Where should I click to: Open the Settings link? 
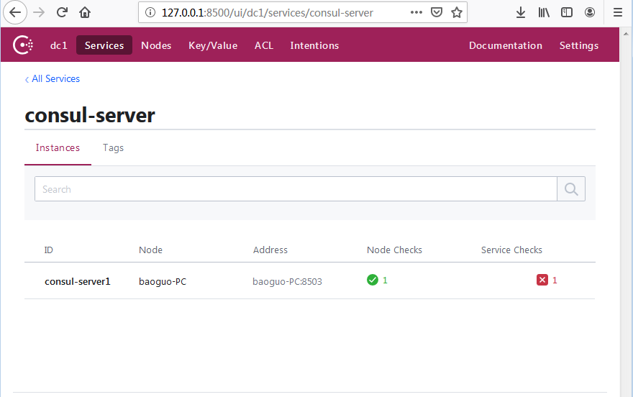(579, 45)
